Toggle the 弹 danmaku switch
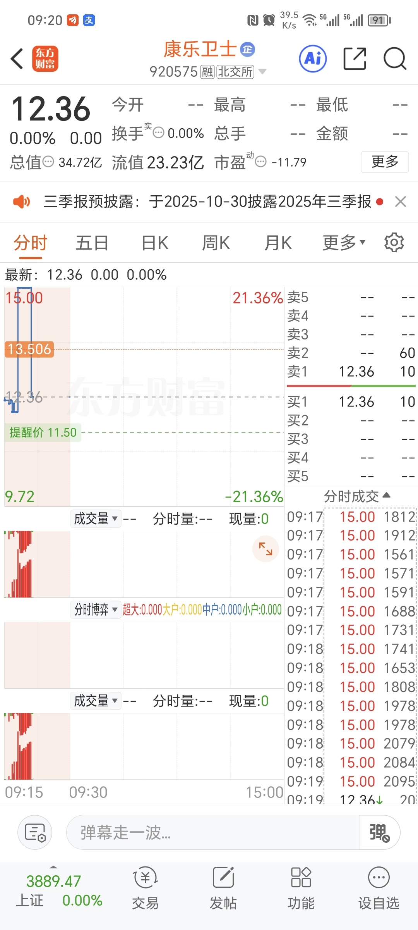The height and width of the screenshot is (930, 418). 379,832
